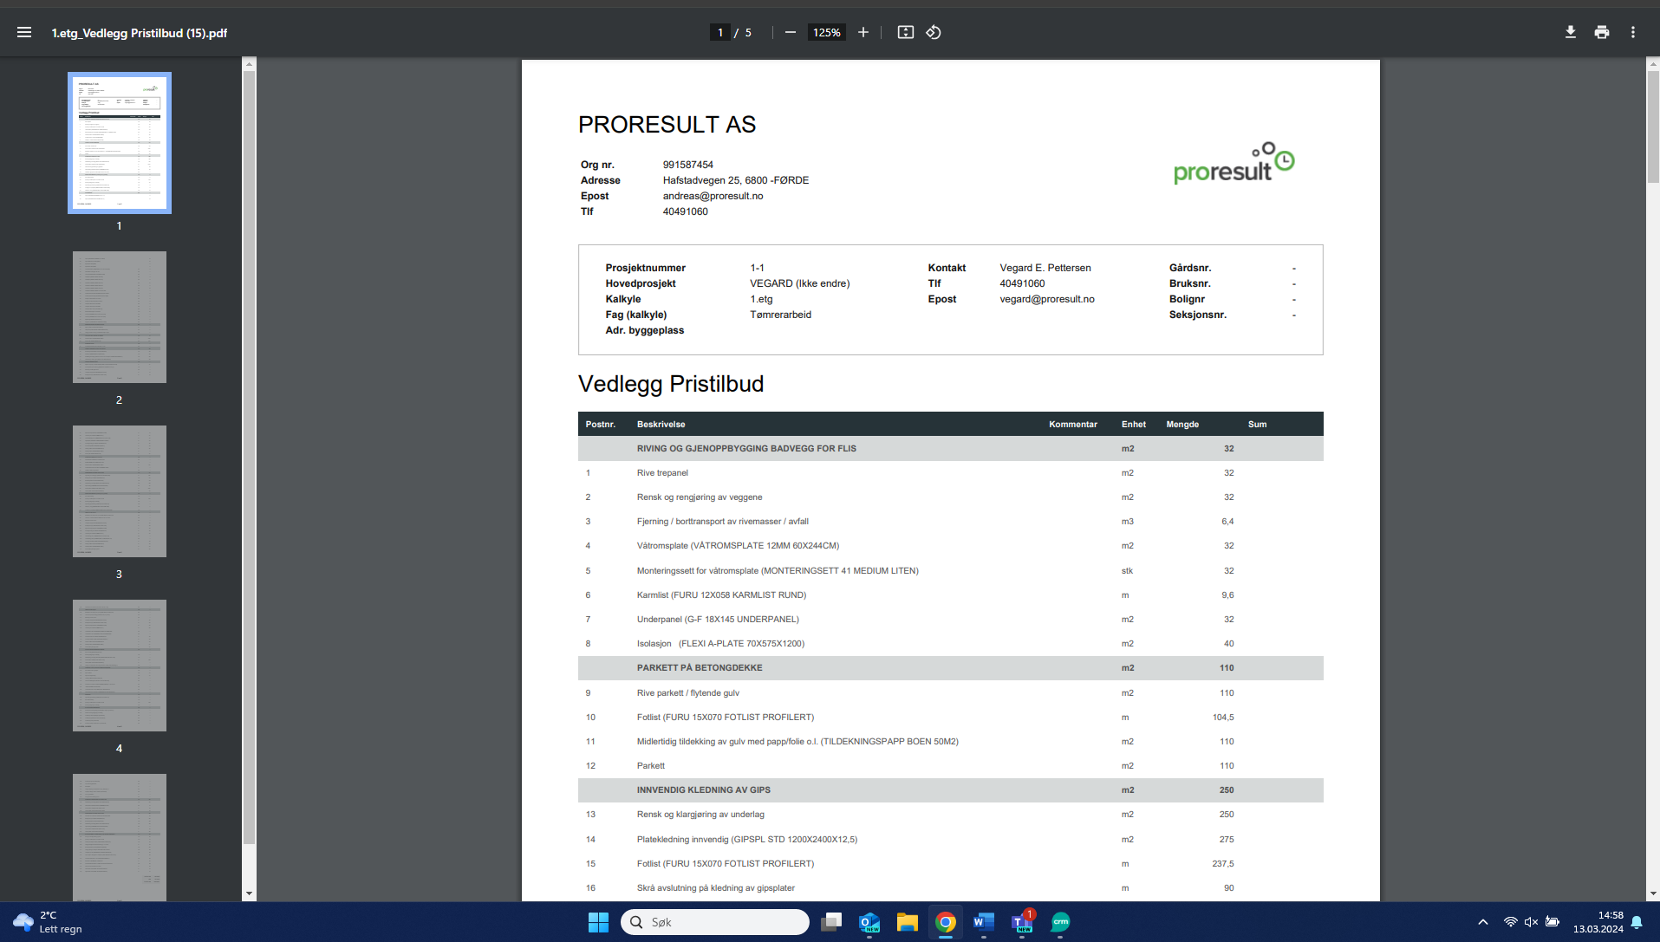Click the thumbnail panel scroll down arrow
Image resolution: width=1660 pixels, height=942 pixels.
[x=250, y=893]
